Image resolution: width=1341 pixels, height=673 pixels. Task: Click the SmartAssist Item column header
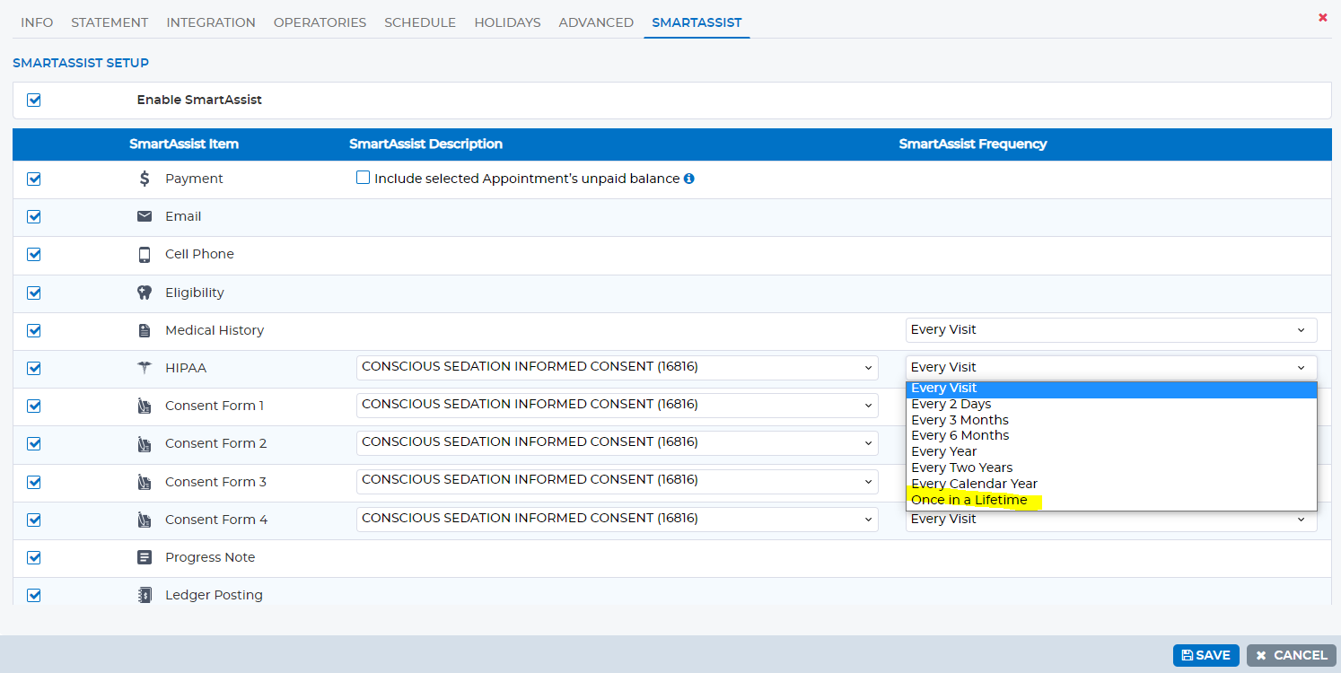click(x=184, y=144)
